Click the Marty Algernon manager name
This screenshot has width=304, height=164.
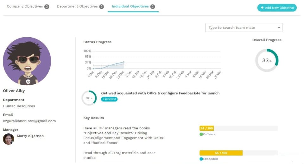coord(30,136)
